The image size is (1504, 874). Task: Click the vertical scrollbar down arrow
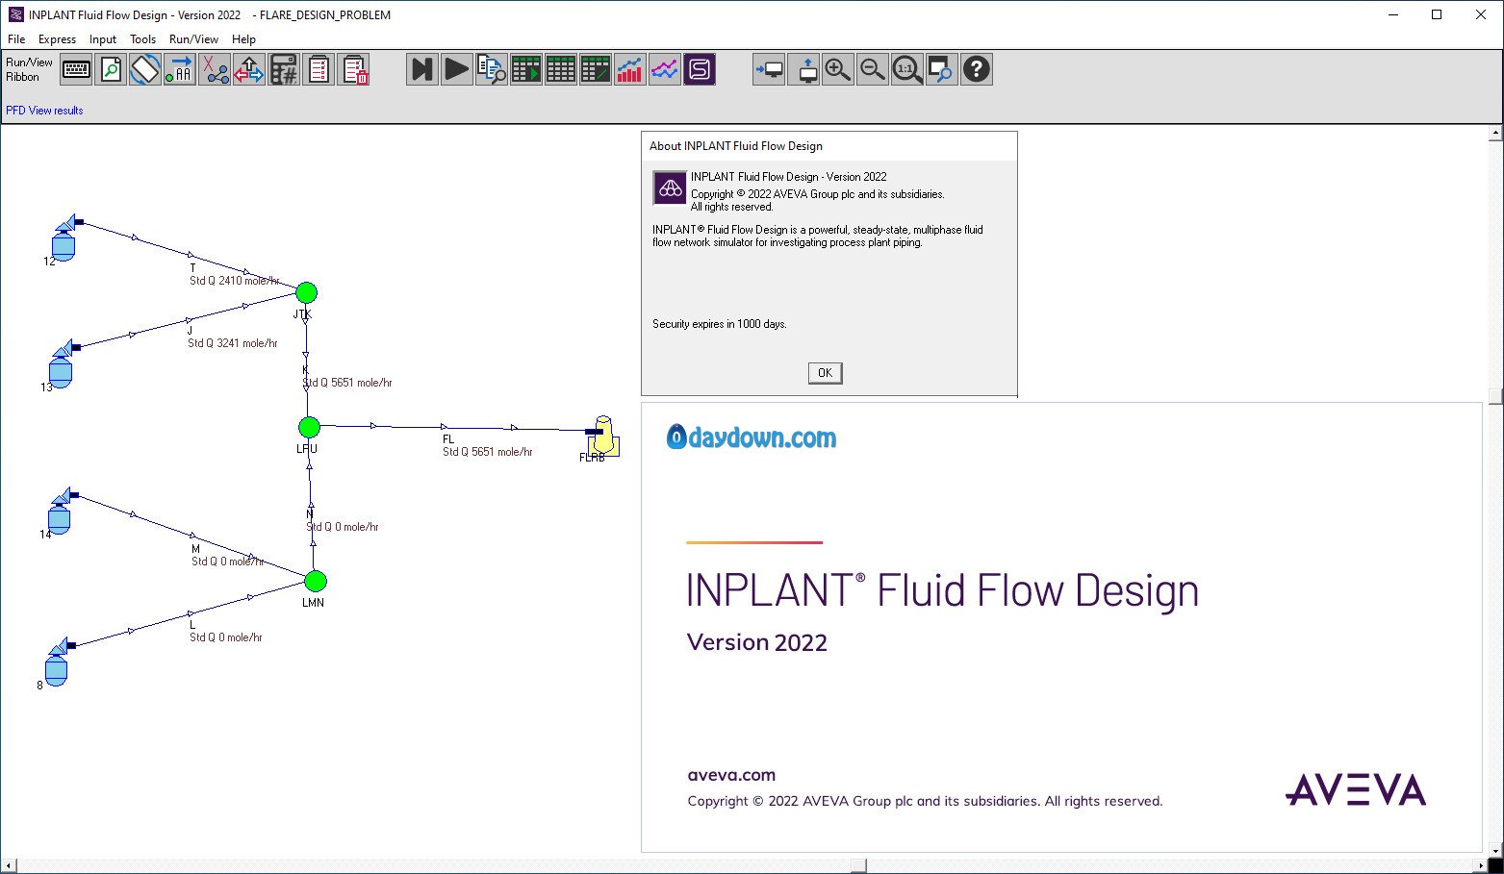(x=1495, y=850)
